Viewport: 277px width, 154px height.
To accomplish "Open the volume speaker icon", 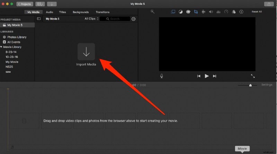I will [x=211, y=12].
